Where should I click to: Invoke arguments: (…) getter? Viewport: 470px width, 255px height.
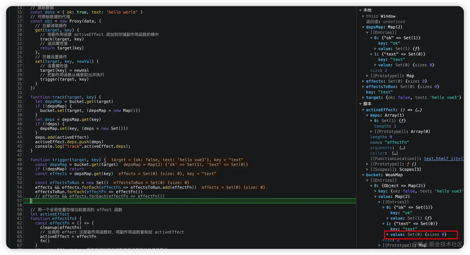[x=402, y=148]
